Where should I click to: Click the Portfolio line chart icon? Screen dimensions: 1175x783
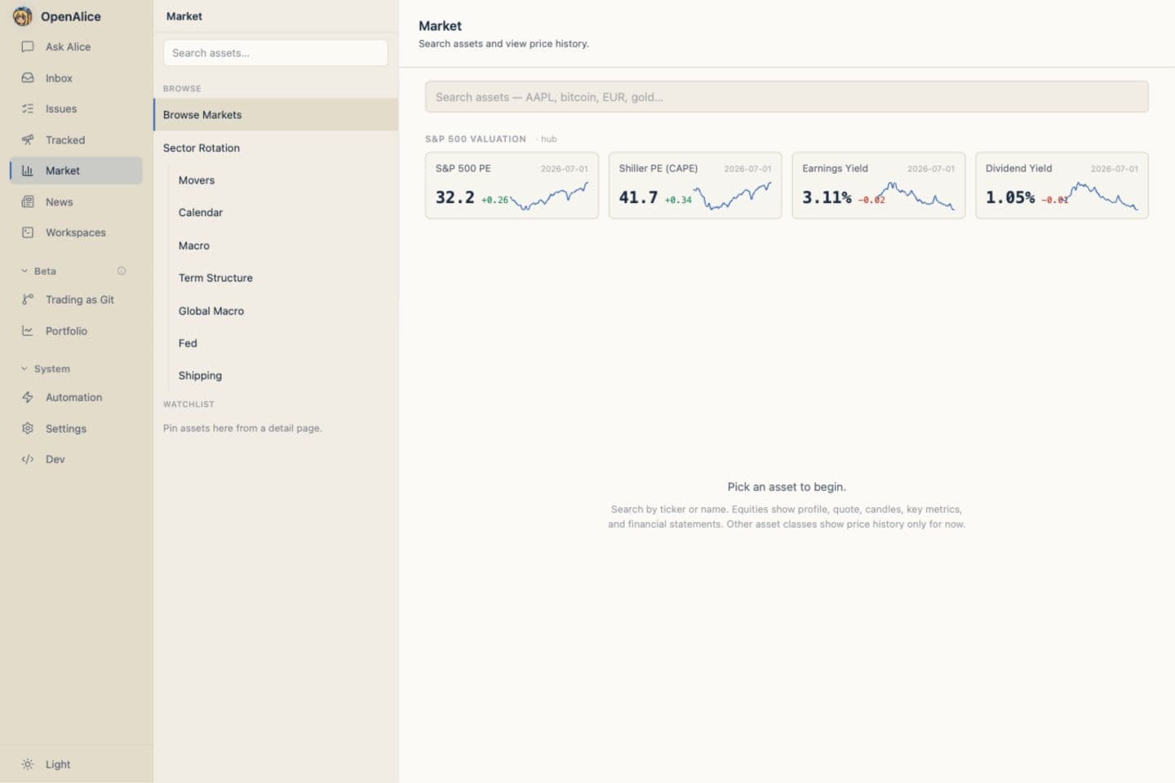(x=28, y=331)
